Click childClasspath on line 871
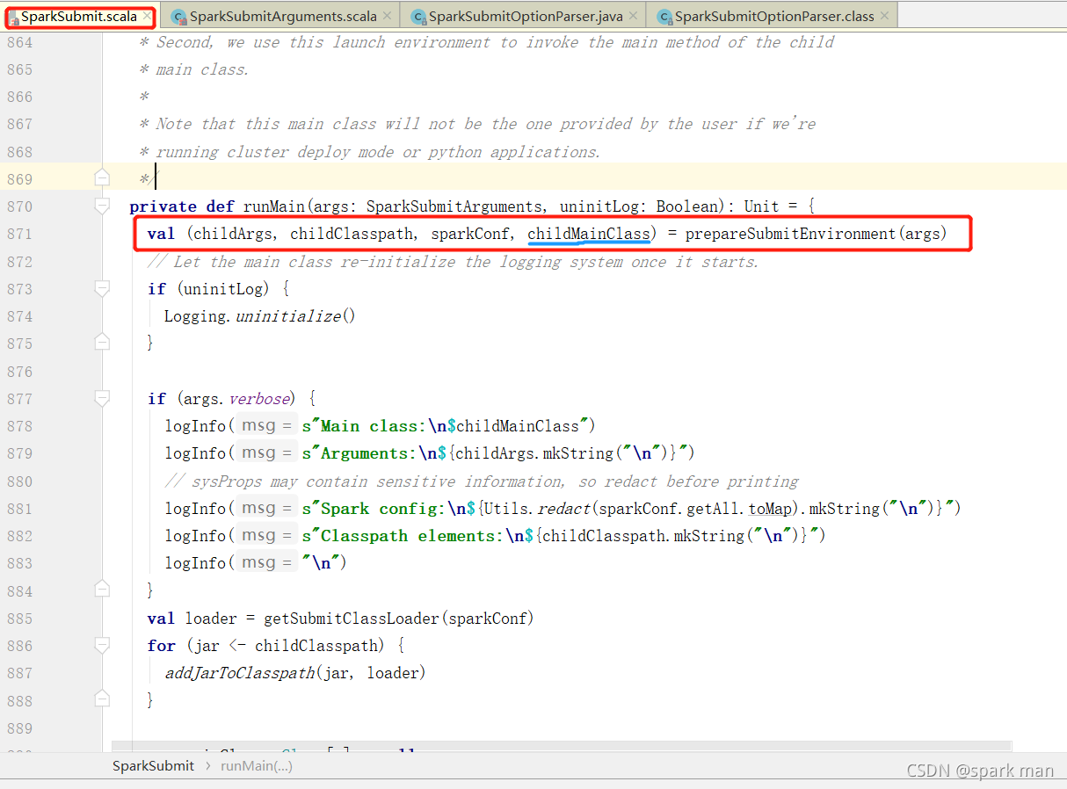The image size is (1067, 789). pyautogui.click(x=351, y=234)
